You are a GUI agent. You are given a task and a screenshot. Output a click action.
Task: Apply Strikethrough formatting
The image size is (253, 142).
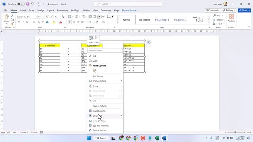click(x=34, y=22)
